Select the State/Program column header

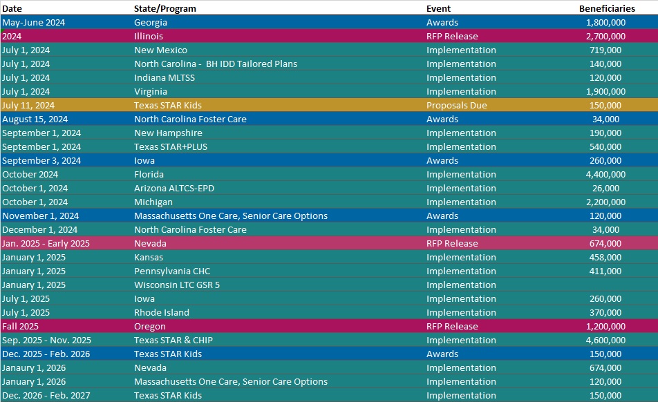(164, 8)
